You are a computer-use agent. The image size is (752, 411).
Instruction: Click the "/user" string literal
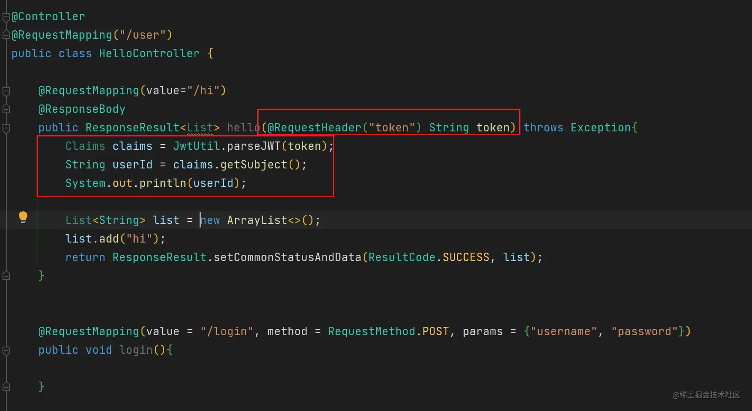pos(143,35)
